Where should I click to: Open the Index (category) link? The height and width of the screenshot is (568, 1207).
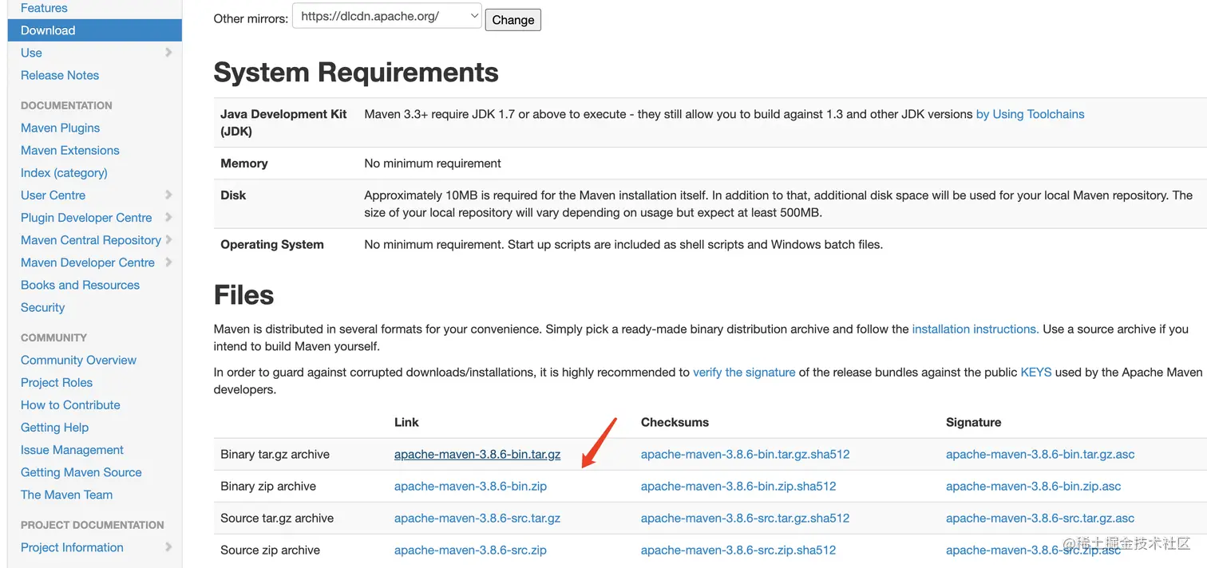64,172
